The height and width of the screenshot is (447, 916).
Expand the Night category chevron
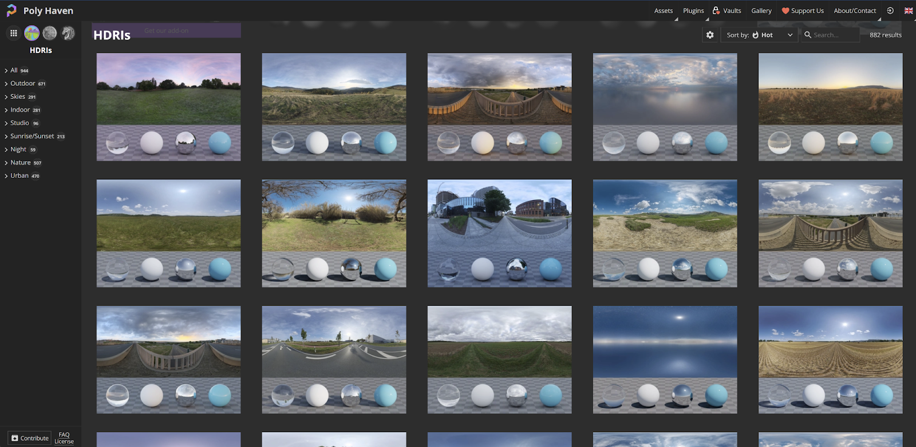coord(6,150)
